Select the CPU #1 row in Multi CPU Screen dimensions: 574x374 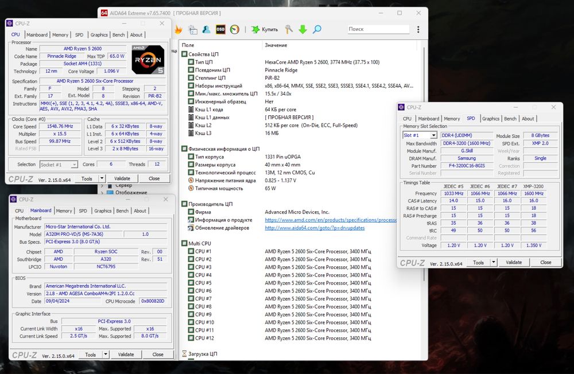pos(300,251)
